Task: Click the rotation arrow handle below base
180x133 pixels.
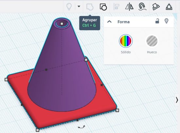Action: (x=81, y=127)
